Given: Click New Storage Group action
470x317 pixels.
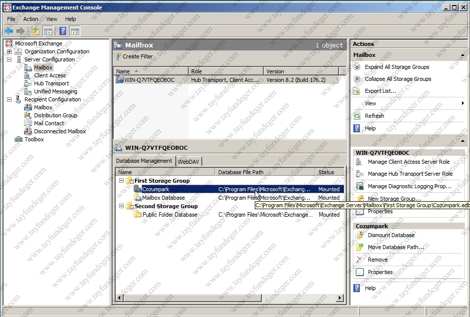Looking at the screenshot, I should pyautogui.click(x=394, y=199).
